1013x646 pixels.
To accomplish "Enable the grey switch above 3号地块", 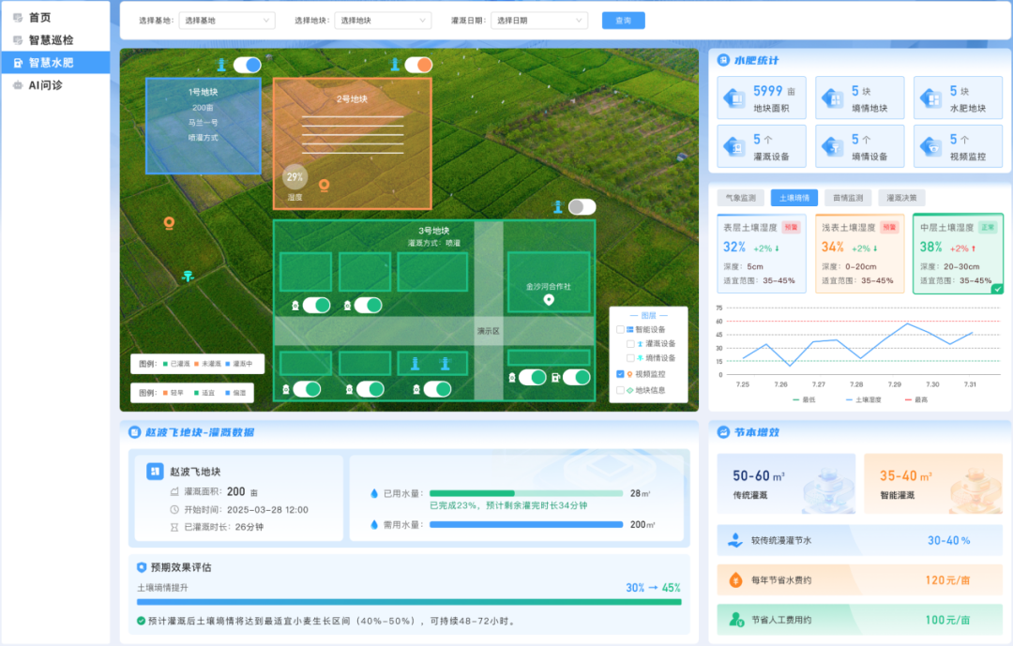I will click(x=582, y=206).
